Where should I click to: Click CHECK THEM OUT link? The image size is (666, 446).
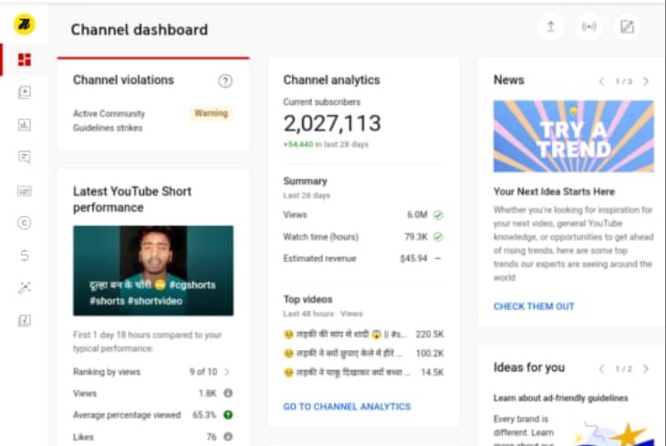[534, 306]
